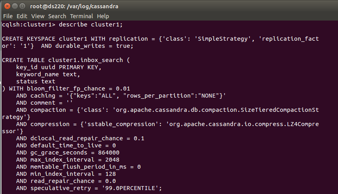The width and height of the screenshot is (338, 194).
Task: Minimize the terminal window
Action: point(15,6)
